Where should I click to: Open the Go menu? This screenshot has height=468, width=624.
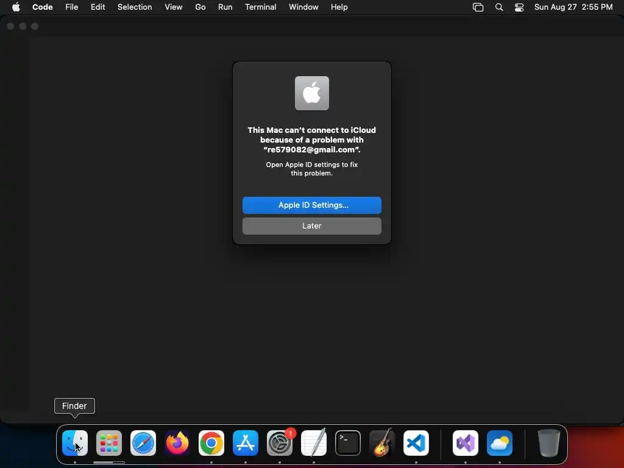(x=200, y=7)
